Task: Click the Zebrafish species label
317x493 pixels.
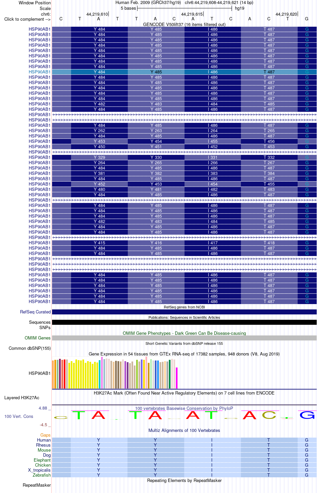Action: tap(42, 475)
